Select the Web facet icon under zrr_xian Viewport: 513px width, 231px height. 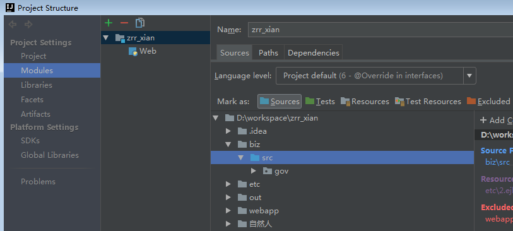click(133, 51)
